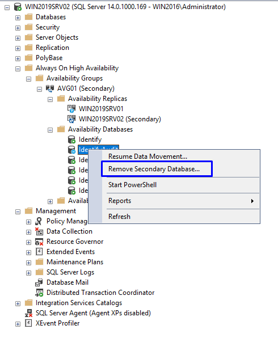The image size is (278, 338).
Task: Click the Availability Databases folder icon
Action: click(61, 129)
